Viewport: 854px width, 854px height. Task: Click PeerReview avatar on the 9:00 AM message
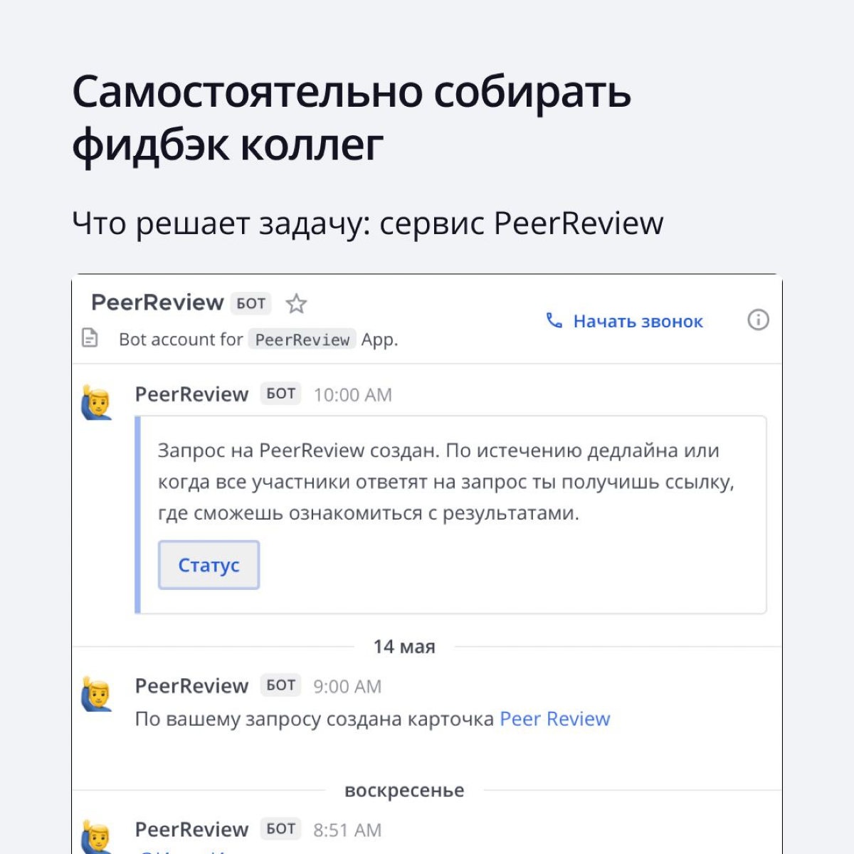97,694
